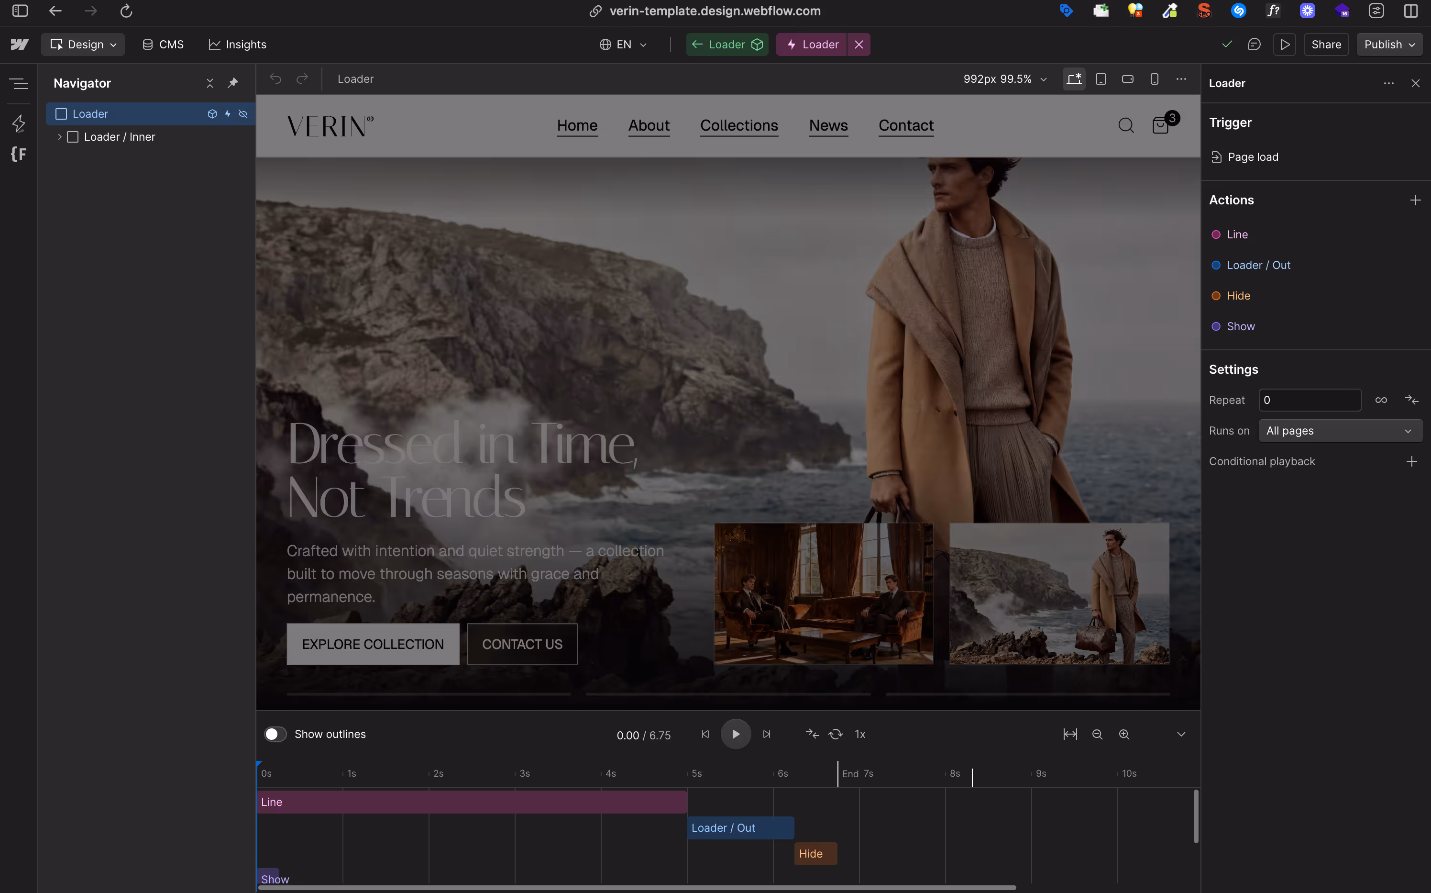
Task: Click CONTACT US button
Action: [x=522, y=644]
